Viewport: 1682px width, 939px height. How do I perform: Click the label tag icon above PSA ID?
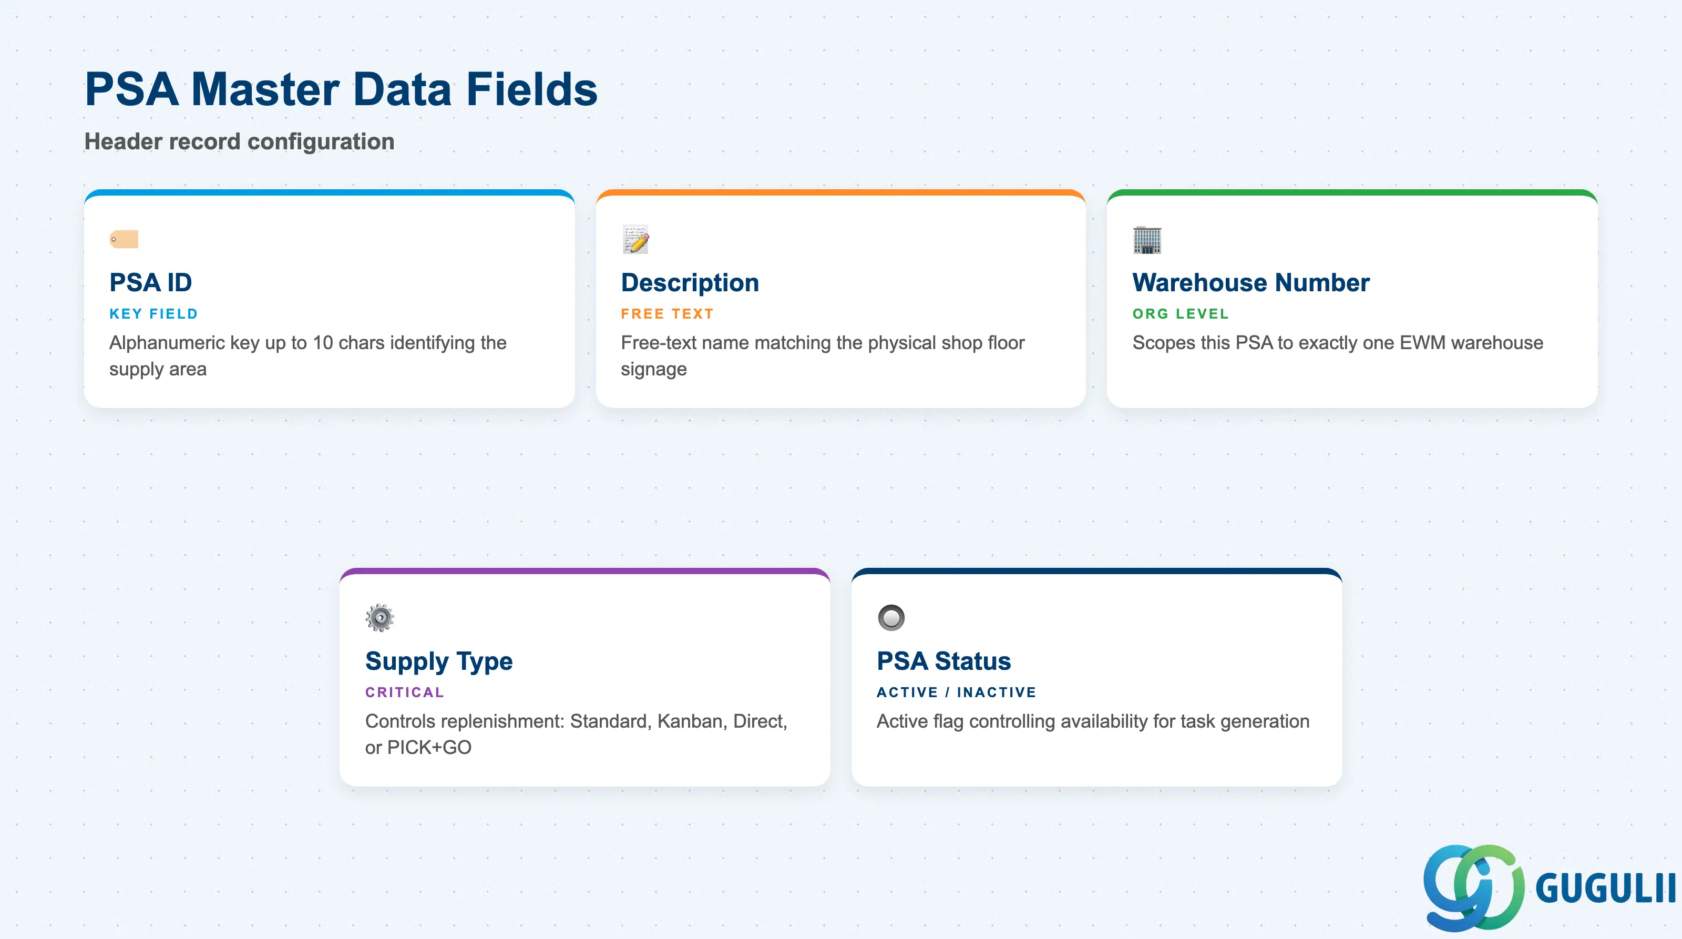click(x=124, y=239)
